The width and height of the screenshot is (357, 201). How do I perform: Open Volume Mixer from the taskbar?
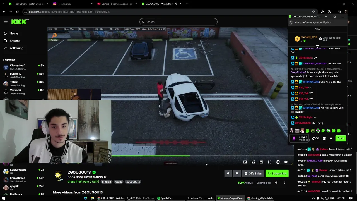(x=200, y=198)
